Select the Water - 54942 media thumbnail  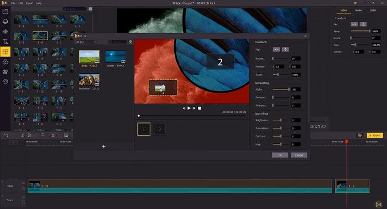[115, 57]
